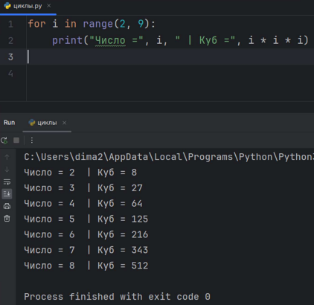Jump down the stack trace with down arrow
314x305 pixels.
point(7,170)
